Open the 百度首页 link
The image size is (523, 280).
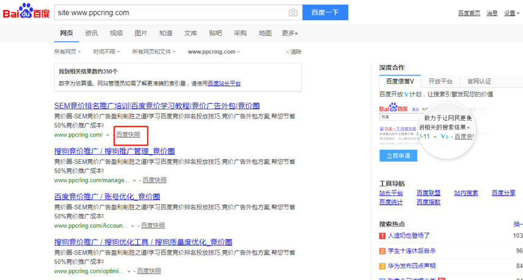point(469,13)
